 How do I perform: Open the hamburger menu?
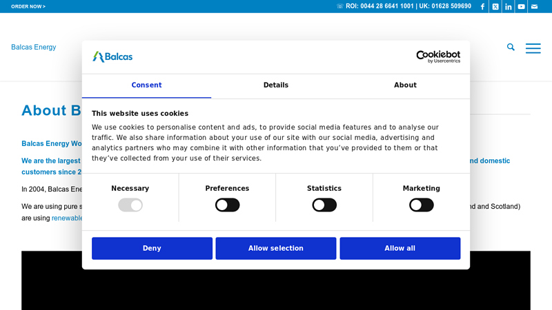tap(533, 48)
